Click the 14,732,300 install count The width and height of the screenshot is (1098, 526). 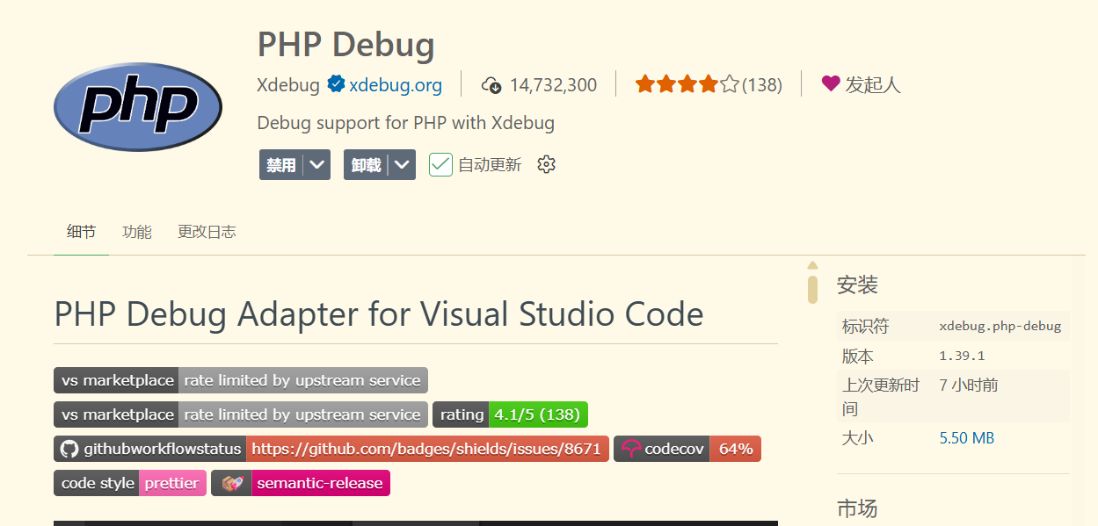click(x=553, y=85)
